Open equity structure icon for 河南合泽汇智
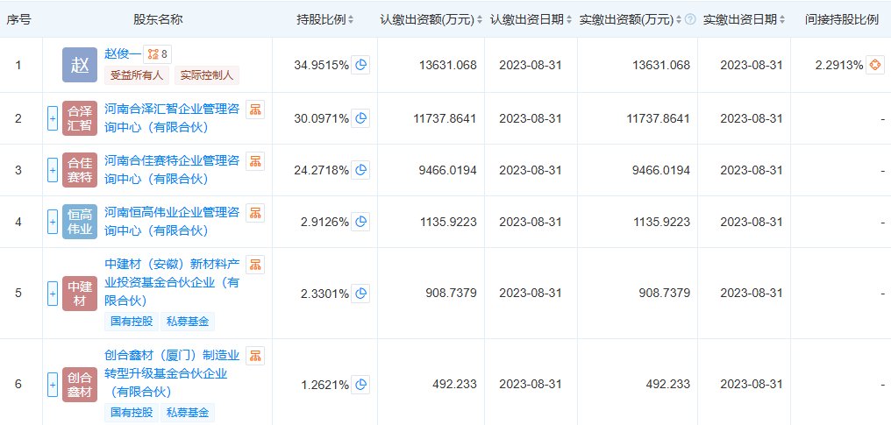Screen dimensions: 891x425 click(255, 109)
